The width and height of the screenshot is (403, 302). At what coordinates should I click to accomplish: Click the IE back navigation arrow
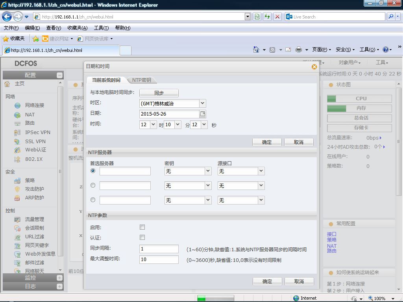point(7,17)
